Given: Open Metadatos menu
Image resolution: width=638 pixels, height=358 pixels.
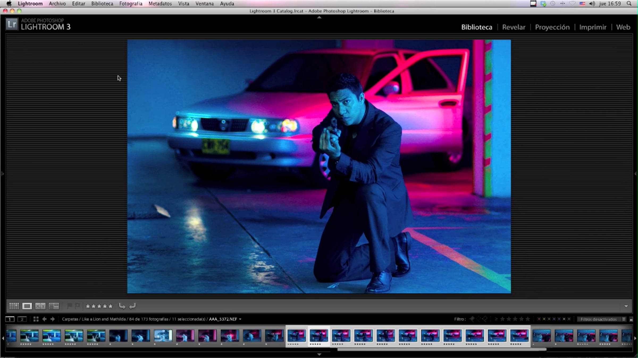Looking at the screenshot, I should point(160,4).
